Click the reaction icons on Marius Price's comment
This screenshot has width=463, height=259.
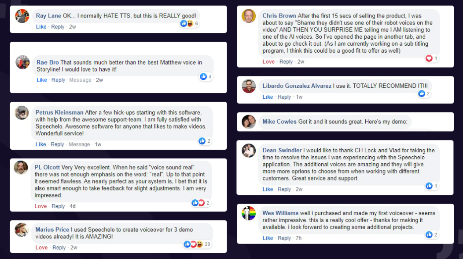click(193, 244)
